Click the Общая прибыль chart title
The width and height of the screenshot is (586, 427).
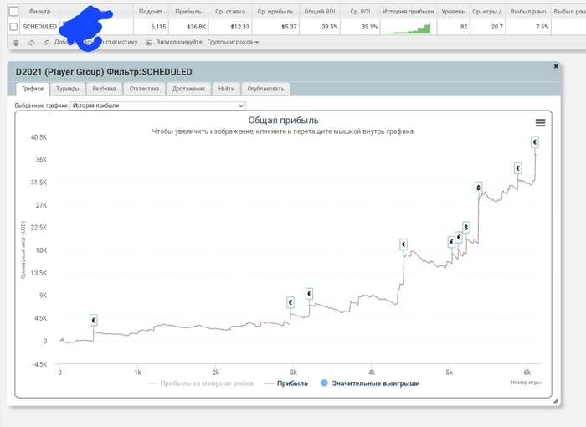283,121
